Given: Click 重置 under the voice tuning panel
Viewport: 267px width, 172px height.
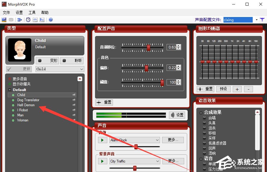Looking at the screenshot, I should point(104,102).
